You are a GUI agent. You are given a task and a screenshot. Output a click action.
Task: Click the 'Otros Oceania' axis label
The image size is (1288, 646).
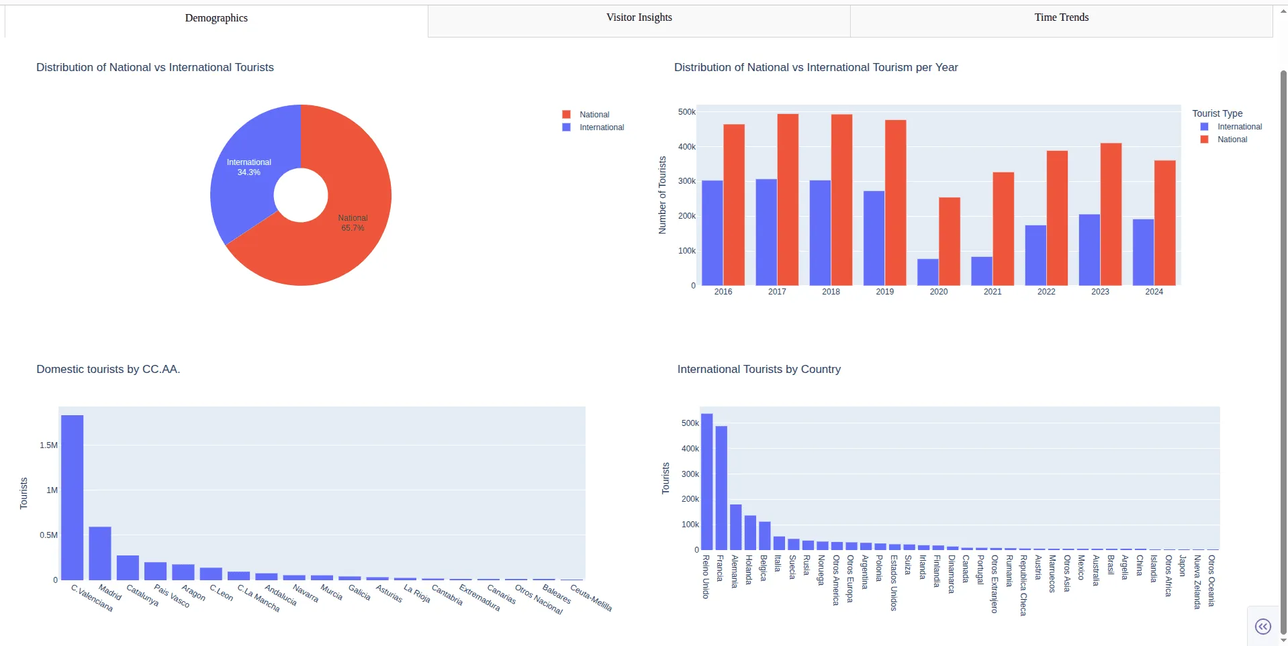tap(1211, 580)
